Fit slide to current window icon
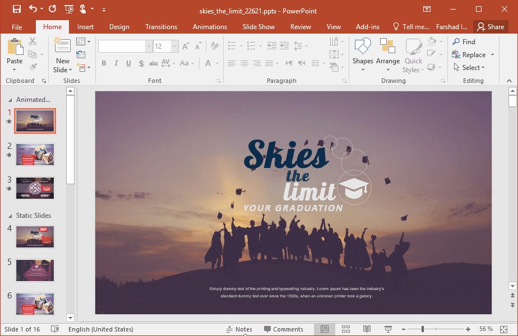 pyautogui.click(x=504, y=329)
